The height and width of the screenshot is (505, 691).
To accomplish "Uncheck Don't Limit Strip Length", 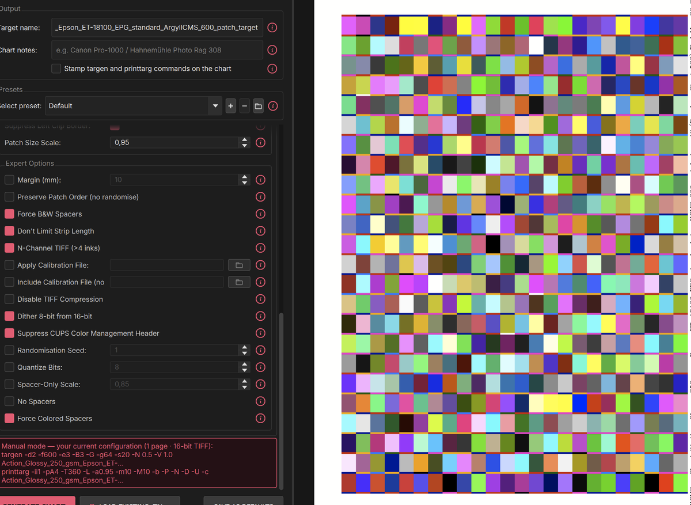I will coord(9,231).
